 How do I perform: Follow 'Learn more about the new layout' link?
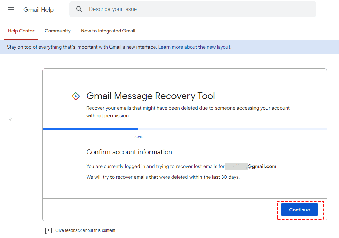coord(195,47)
